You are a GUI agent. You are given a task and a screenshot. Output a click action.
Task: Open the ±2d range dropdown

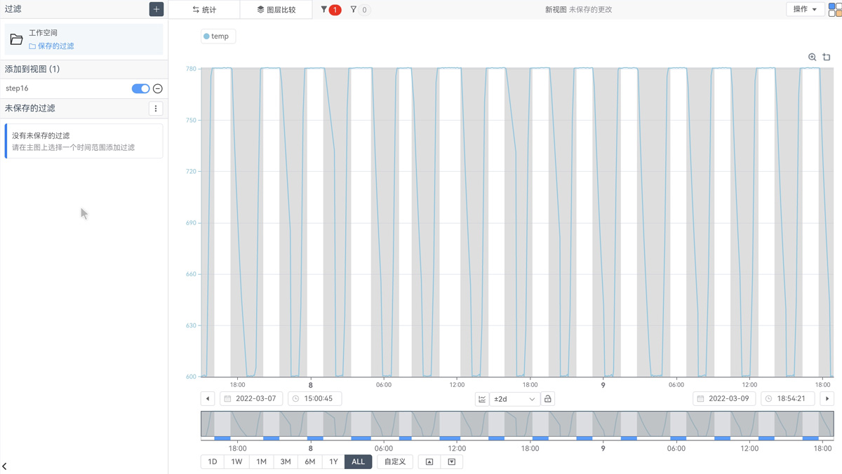point(514,399)
